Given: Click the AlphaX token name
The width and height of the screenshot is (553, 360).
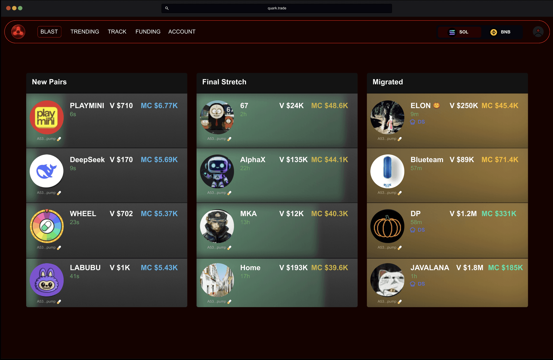Looking at the screenshot, I should 253,160.
